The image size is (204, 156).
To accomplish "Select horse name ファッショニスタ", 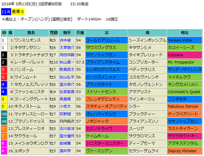I will click(x=29, y=92).
